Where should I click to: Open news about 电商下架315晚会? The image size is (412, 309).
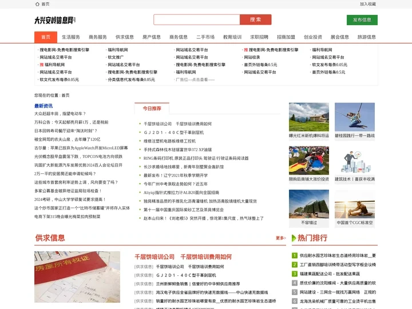[x=68, y=217]
